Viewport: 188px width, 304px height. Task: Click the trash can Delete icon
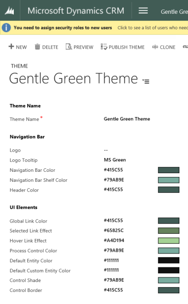click(37, 47)
